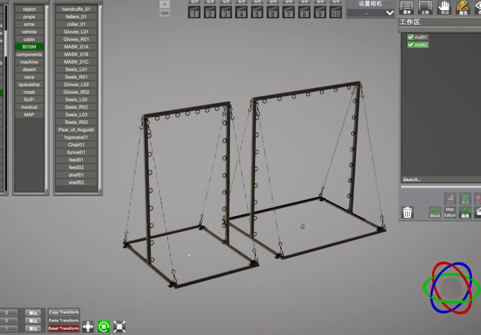Click camera save slot 1 clapperboard
The image size is (481, 335).
pos(194,12)
